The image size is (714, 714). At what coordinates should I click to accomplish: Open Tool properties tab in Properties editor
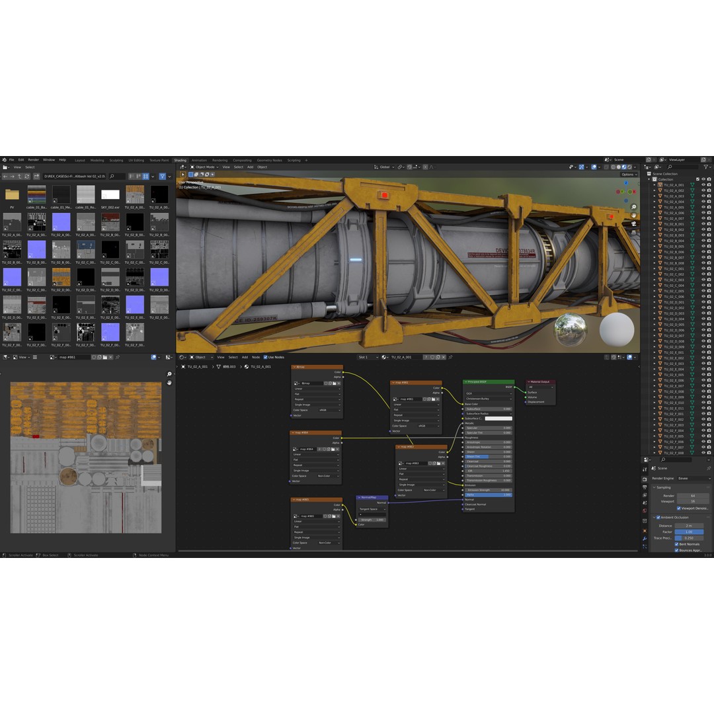[x=645, y=469]
